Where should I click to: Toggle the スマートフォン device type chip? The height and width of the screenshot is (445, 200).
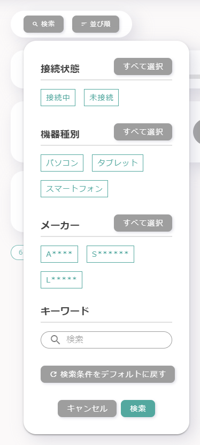(74, 189)
